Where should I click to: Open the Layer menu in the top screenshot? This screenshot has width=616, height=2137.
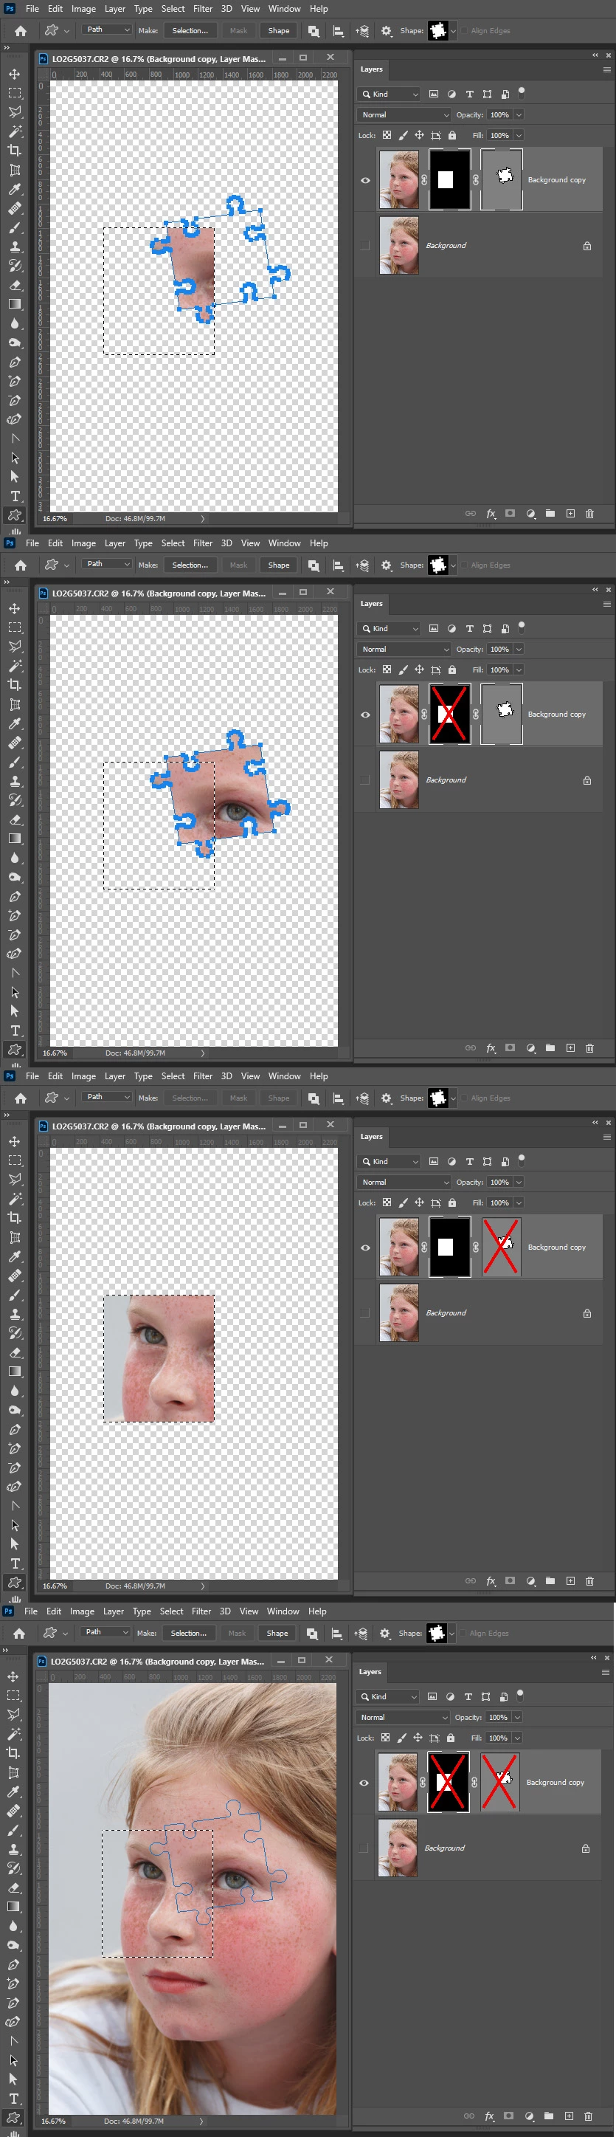[115, 8]
